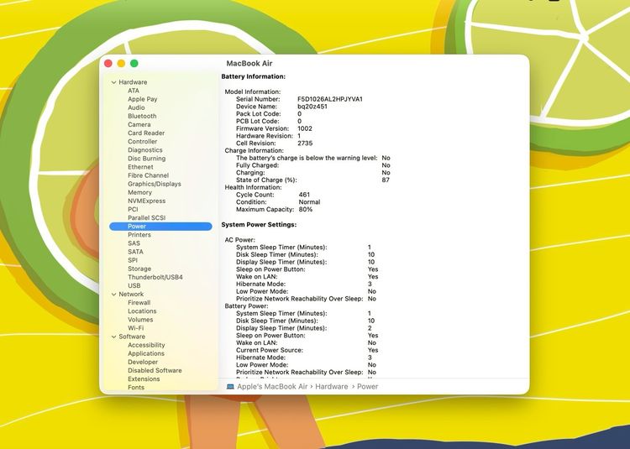Click the MacBook Air window title
This screenshot has width=630, height=449.
point(249,64)
